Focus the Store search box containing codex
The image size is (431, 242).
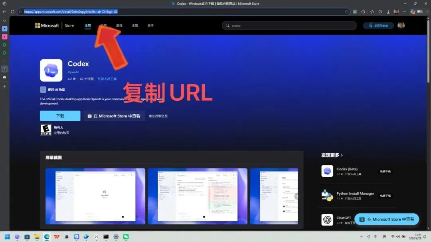pyautogui.click(x=289, y=25)
